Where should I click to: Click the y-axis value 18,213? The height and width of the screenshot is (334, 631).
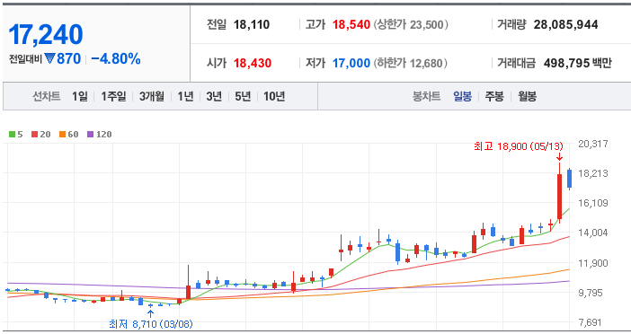[x=593, y=173]
